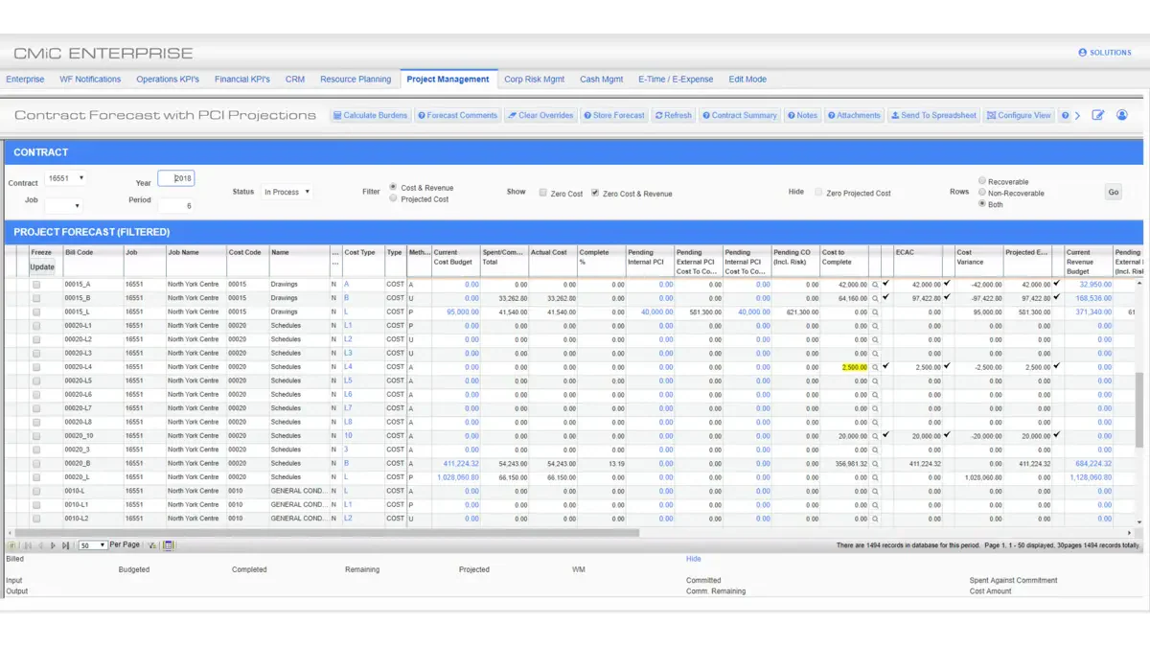
Task: Click the magnifier icon in the 00020_10 row
Action: (875, 436)
